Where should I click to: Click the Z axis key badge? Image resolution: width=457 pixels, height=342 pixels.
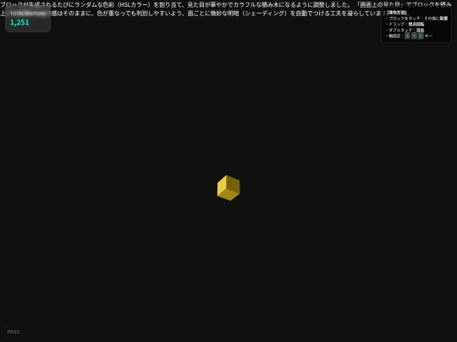(x=421, y=35)
